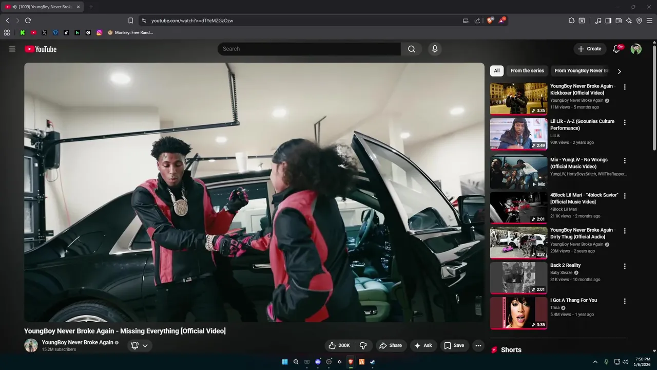Open the X bookmark
The image size is (657, 370).
coord(44,32)
